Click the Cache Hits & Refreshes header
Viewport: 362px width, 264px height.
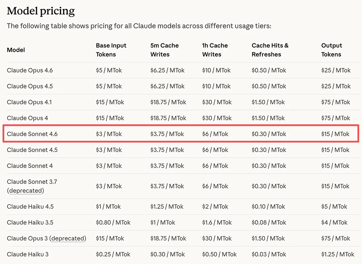click(270, 50)
